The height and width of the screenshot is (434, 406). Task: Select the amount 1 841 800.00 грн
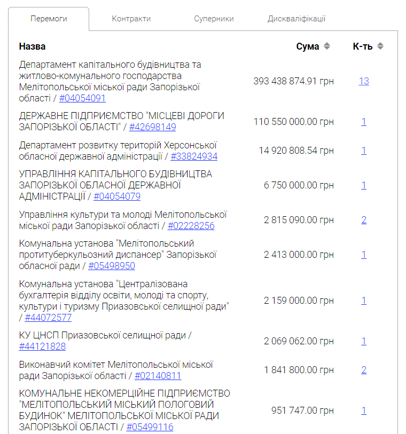pos(299,370)
